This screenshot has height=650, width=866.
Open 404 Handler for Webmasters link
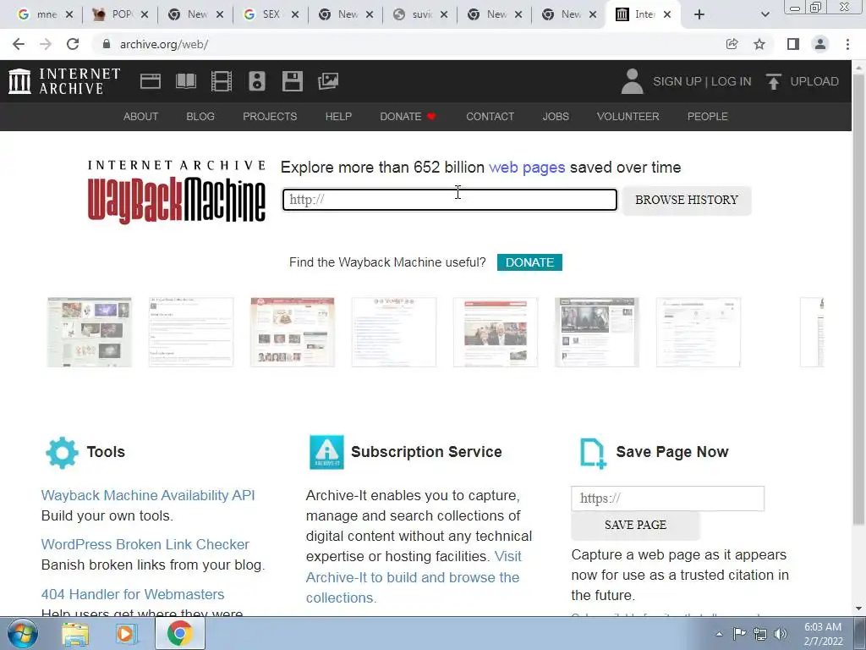coord(133,594)
